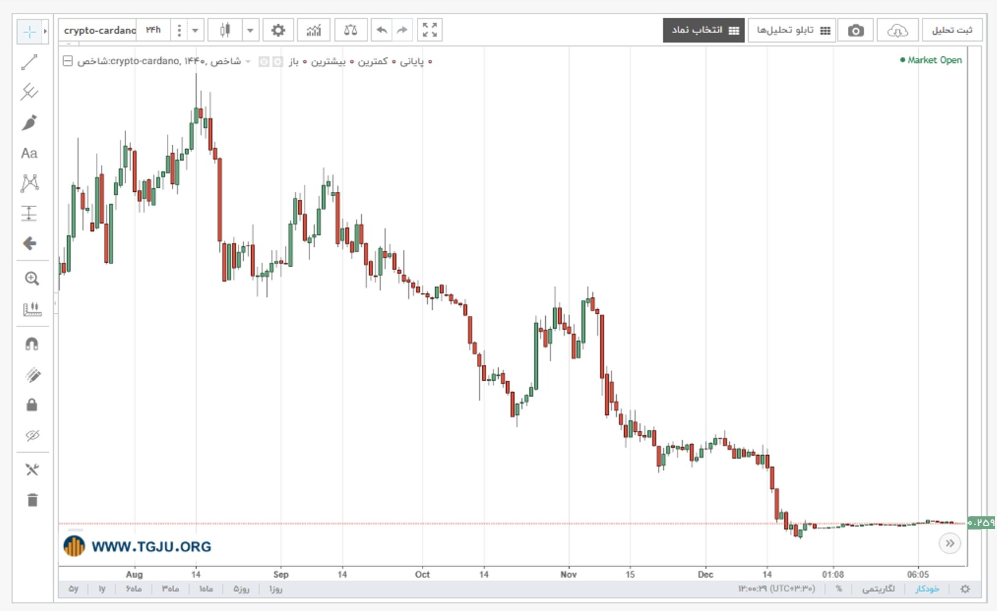Click the candlestick chart style icon
997x611 pixels.
225,30
